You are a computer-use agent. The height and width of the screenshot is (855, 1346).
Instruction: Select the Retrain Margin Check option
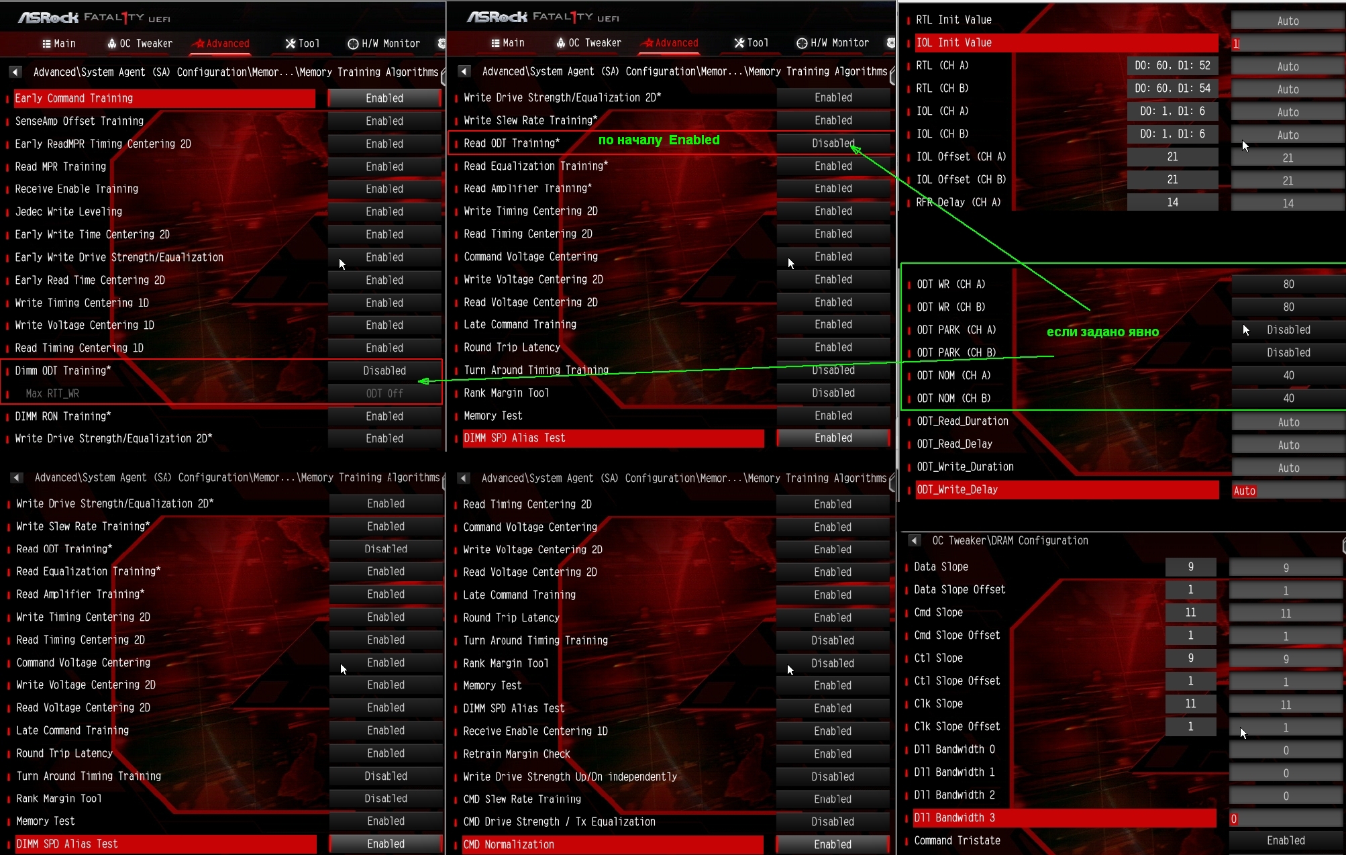517,754
